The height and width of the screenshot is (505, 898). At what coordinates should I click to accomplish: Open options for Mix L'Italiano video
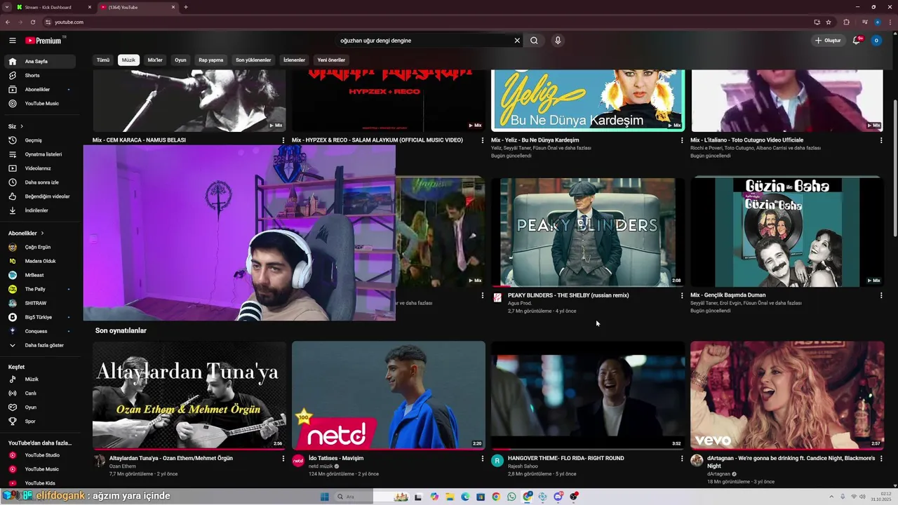(881, 140)
